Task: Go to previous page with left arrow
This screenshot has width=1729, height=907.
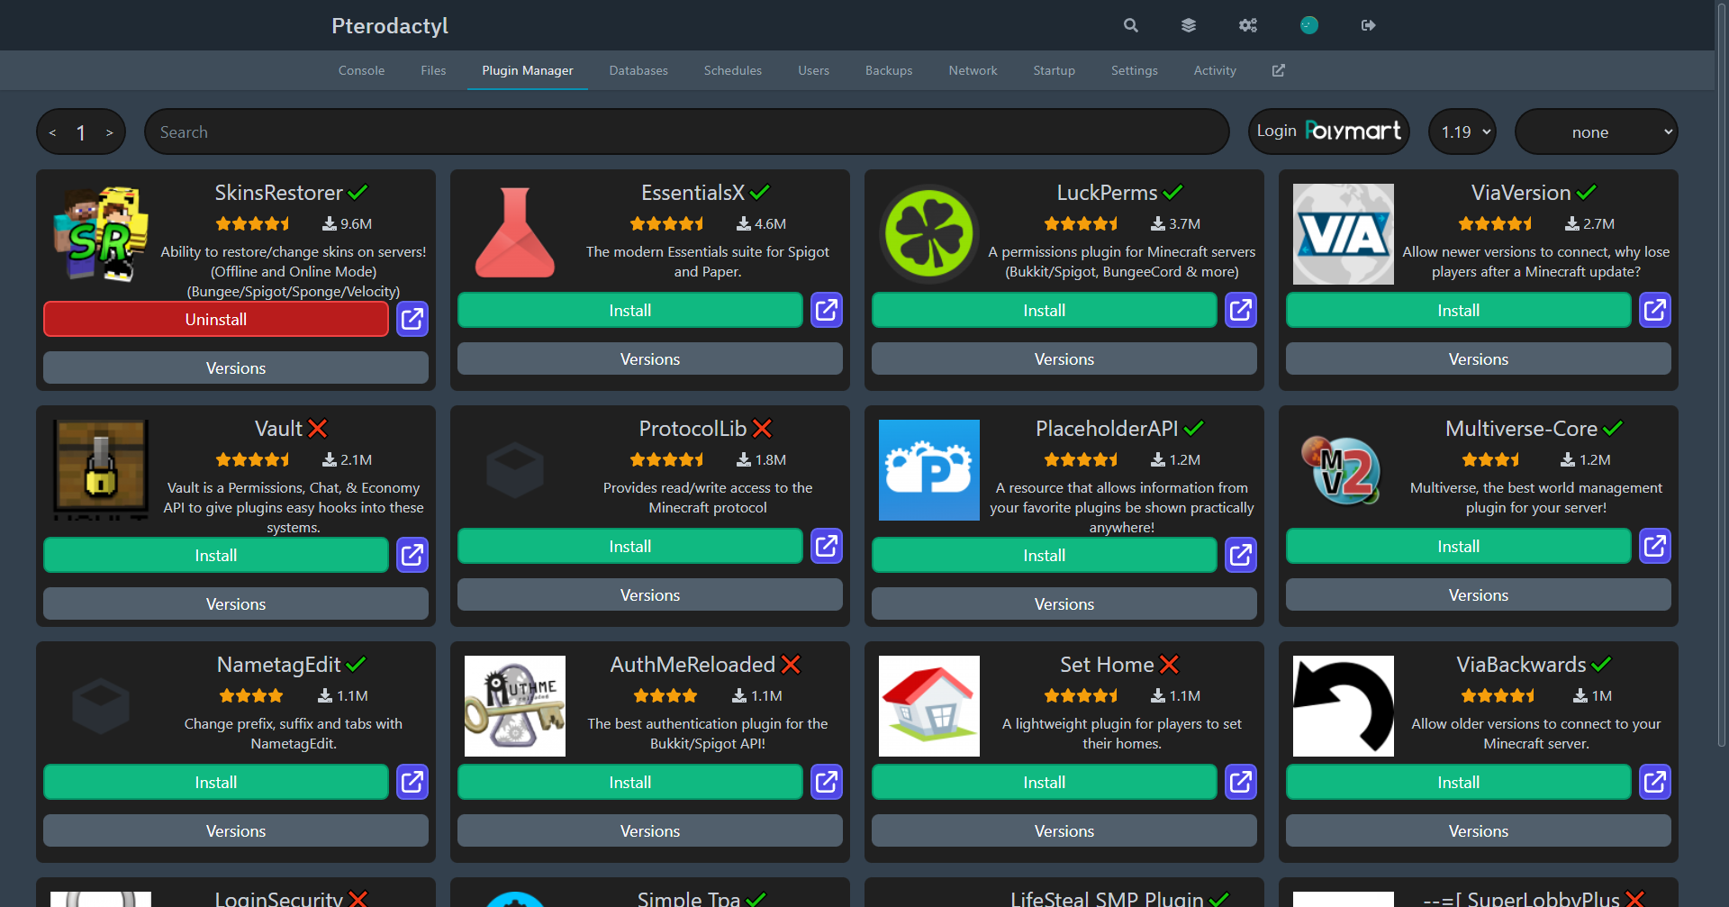Action: tap(53, 133)
